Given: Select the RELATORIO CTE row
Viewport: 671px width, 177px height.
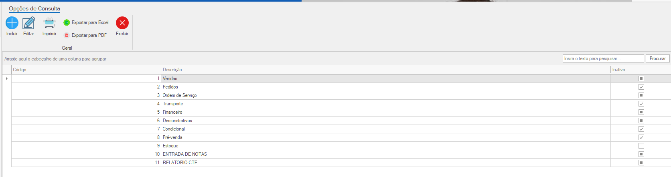Looking at the screenshot, I should point(180,163).
